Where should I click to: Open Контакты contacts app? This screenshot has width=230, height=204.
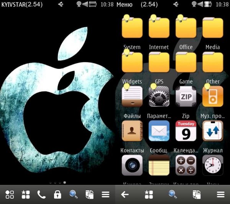(132, 131)
